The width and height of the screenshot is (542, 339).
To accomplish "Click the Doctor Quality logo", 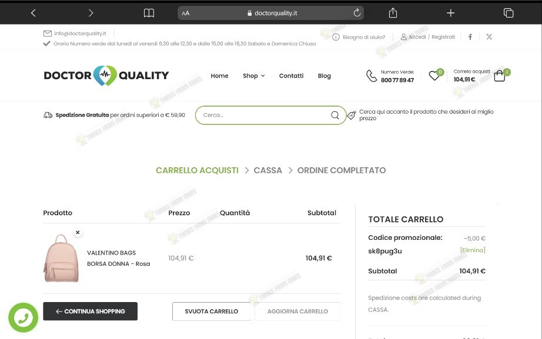I will tap(106, 76).
